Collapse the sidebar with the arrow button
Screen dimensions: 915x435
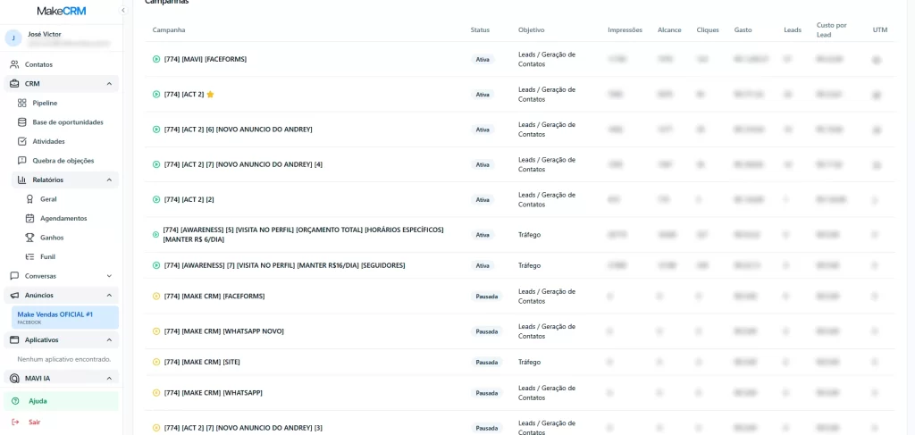tap(123, 10)
